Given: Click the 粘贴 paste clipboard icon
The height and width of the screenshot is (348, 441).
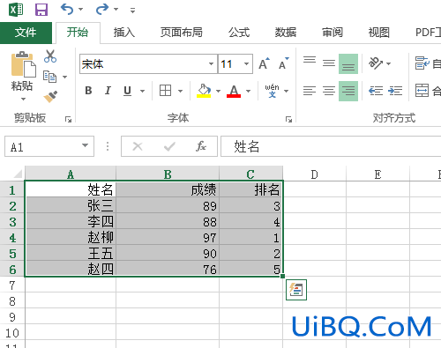Looking at the screenshot, I should click(x=23, y=64).
